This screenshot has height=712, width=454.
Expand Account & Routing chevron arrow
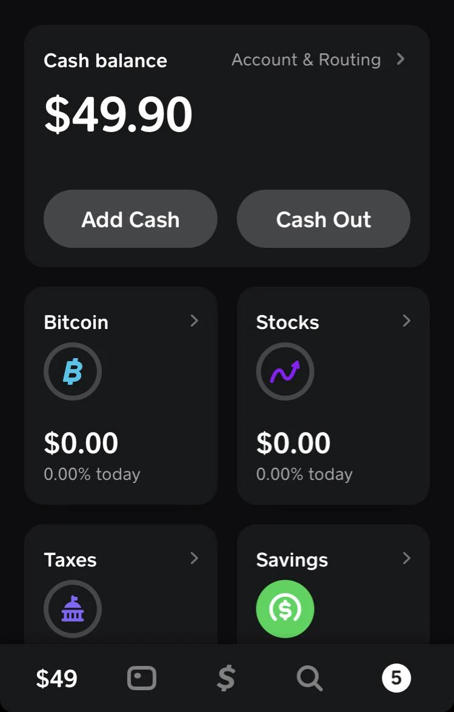coord(400,59)
